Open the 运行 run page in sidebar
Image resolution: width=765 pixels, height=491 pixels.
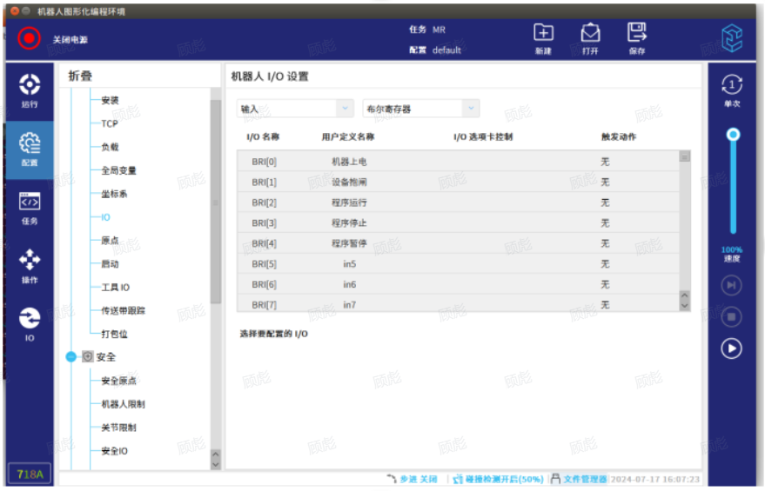[30, 90]
